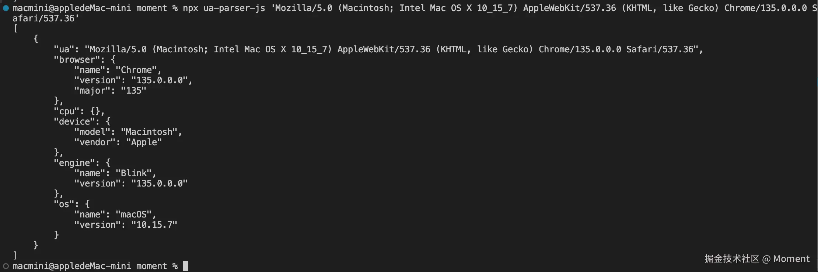Viewport: 818px width, 272px height.
Task: Click the "10.15.7" version value
Action: (154, 224)
